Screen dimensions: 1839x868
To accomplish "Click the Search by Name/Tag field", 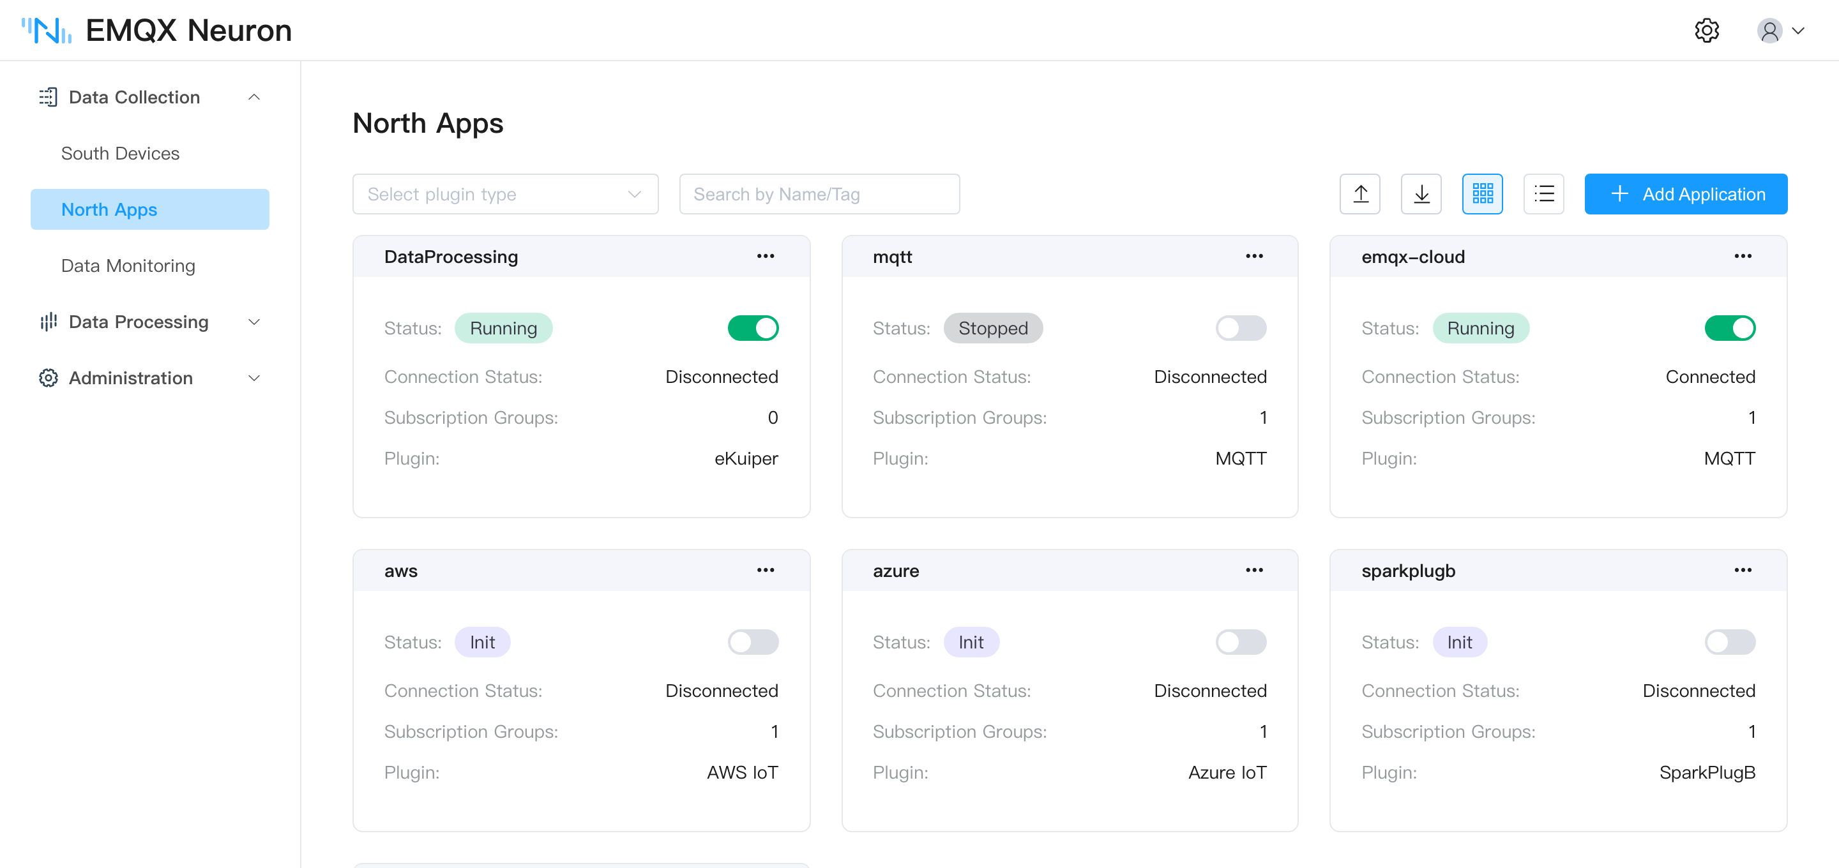I will click(x=819, y=194).
